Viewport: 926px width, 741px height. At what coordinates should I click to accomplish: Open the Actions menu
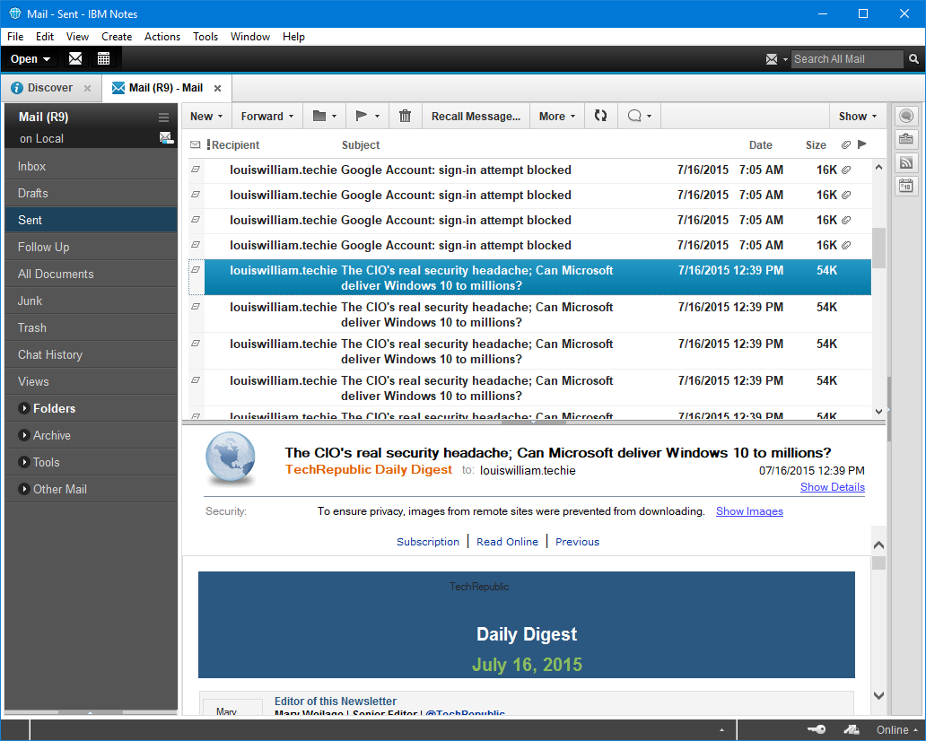(162, 37)
